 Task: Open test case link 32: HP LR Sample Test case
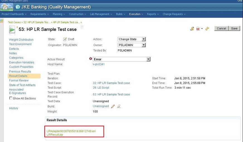pos(111,83)
